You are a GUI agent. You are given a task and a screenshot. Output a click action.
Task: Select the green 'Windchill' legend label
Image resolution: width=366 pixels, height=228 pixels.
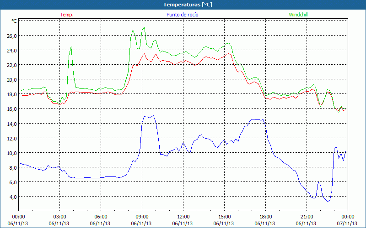(x=298, y=15)
